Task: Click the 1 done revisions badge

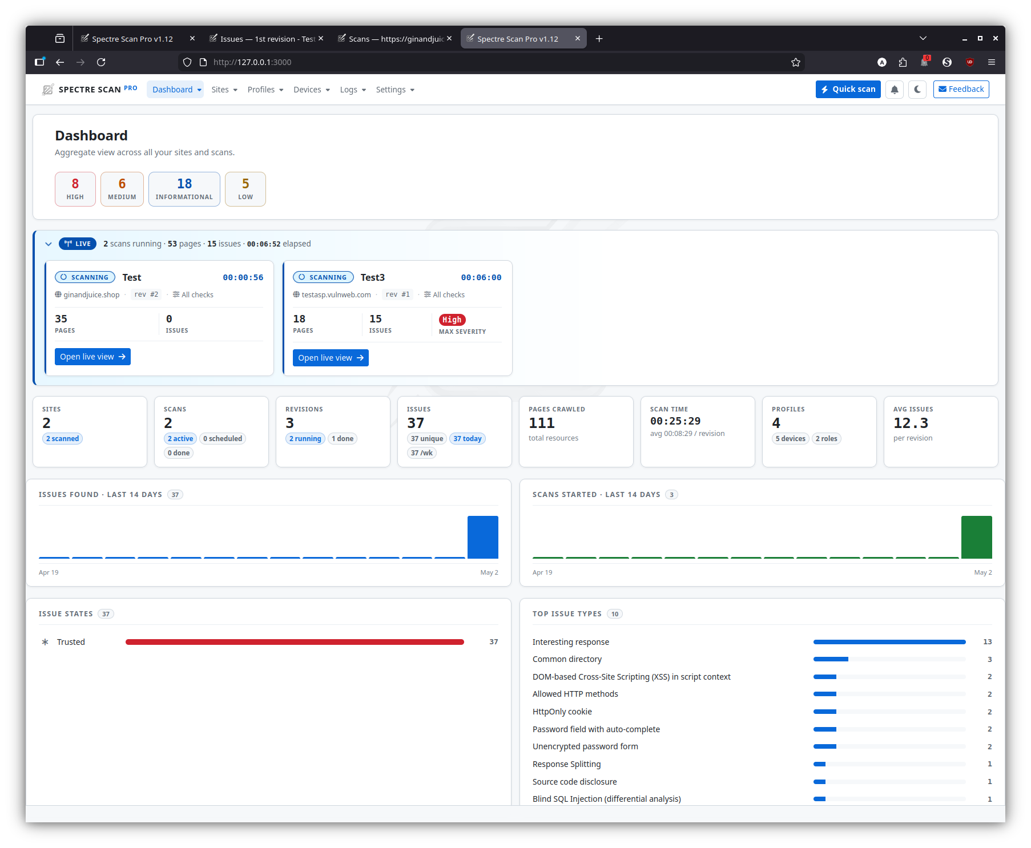Action: point(343,439)
